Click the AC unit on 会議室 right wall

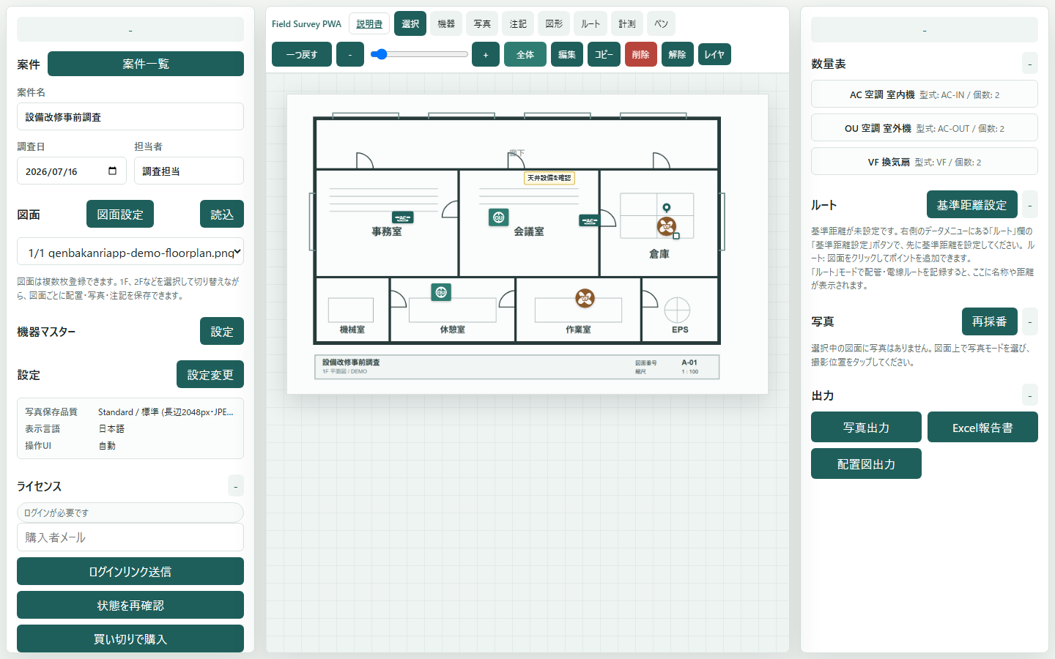tap(589, 220)
